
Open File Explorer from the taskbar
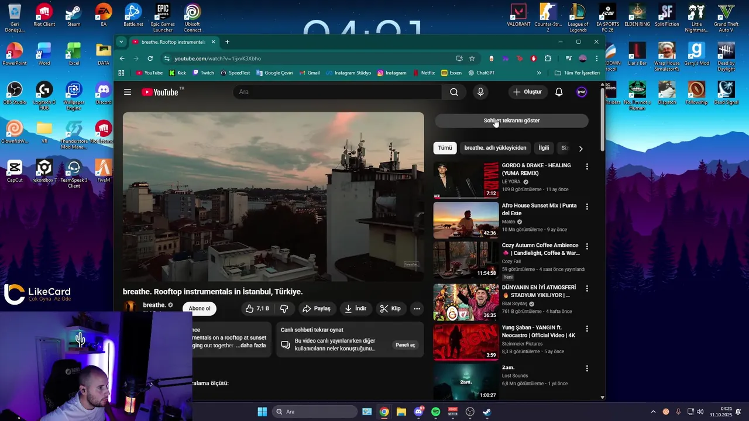(x=401, y=412)
